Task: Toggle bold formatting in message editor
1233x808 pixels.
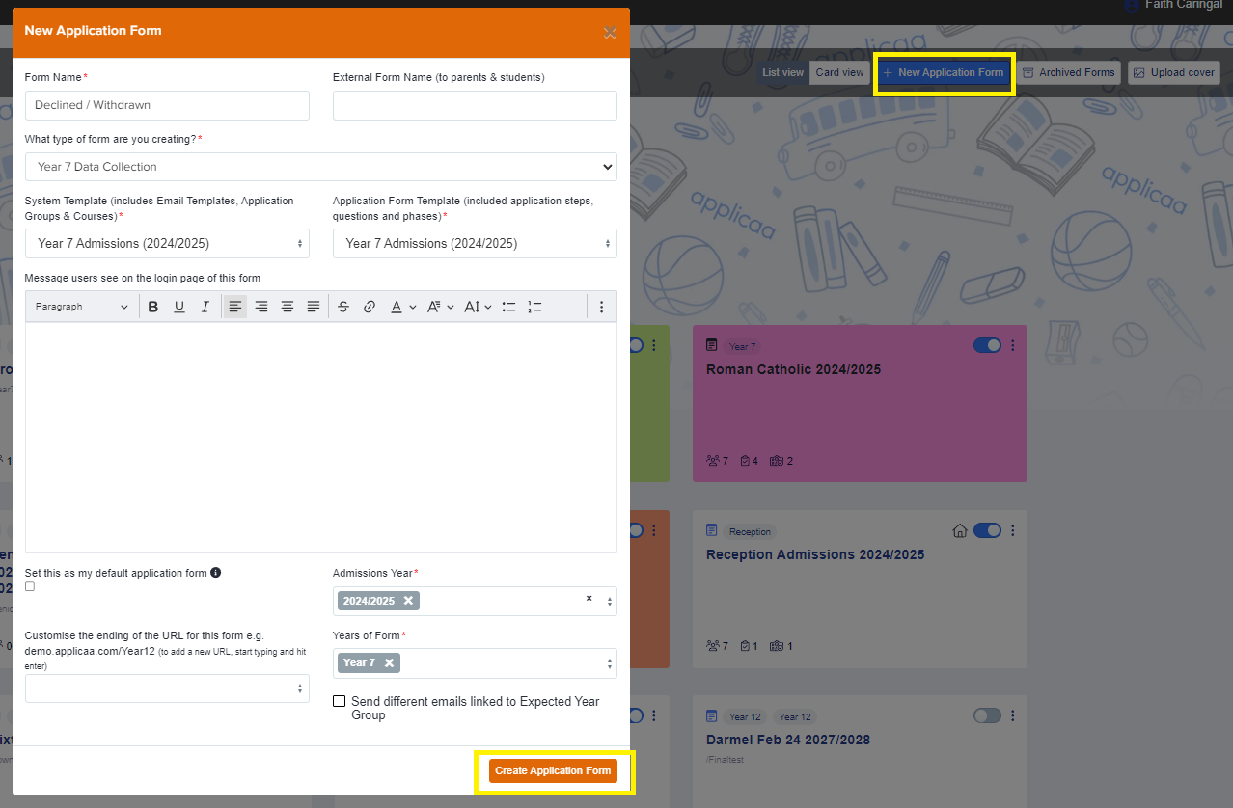Action: tap(152, 307)
